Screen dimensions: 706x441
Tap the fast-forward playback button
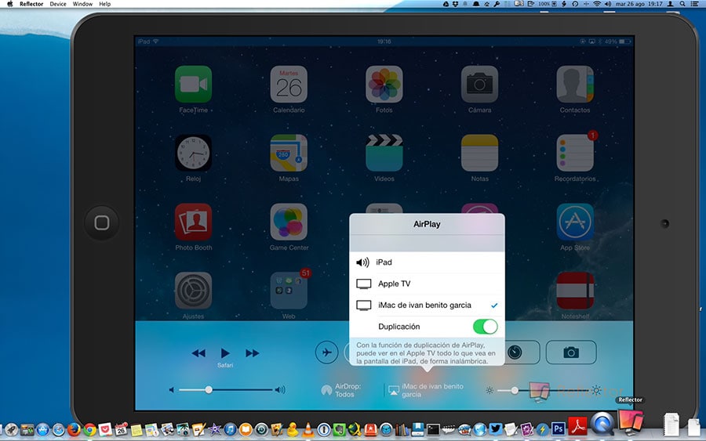(x=252, y=353)
